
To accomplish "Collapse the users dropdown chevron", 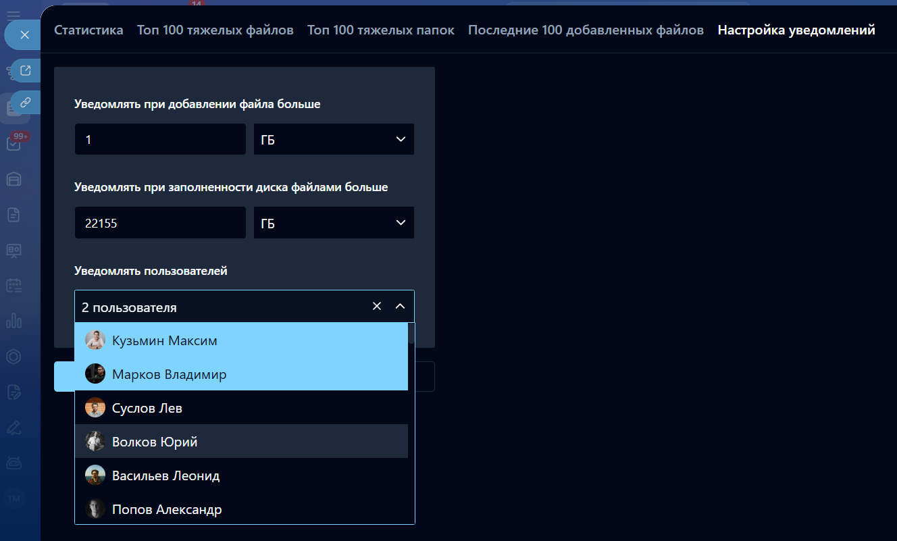I will point(400,307).
